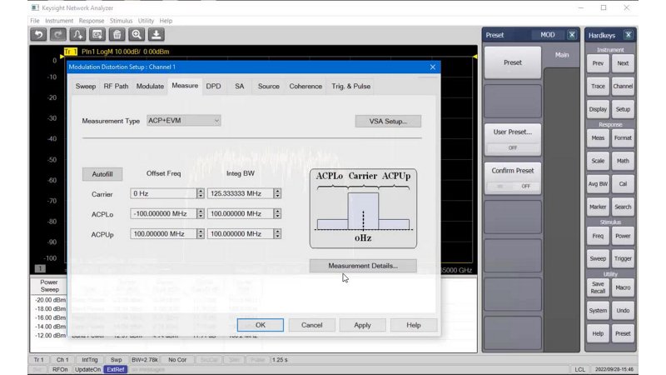Select the Main softkey tab
The image size is (666, 375).
click(x=562, y=55)
